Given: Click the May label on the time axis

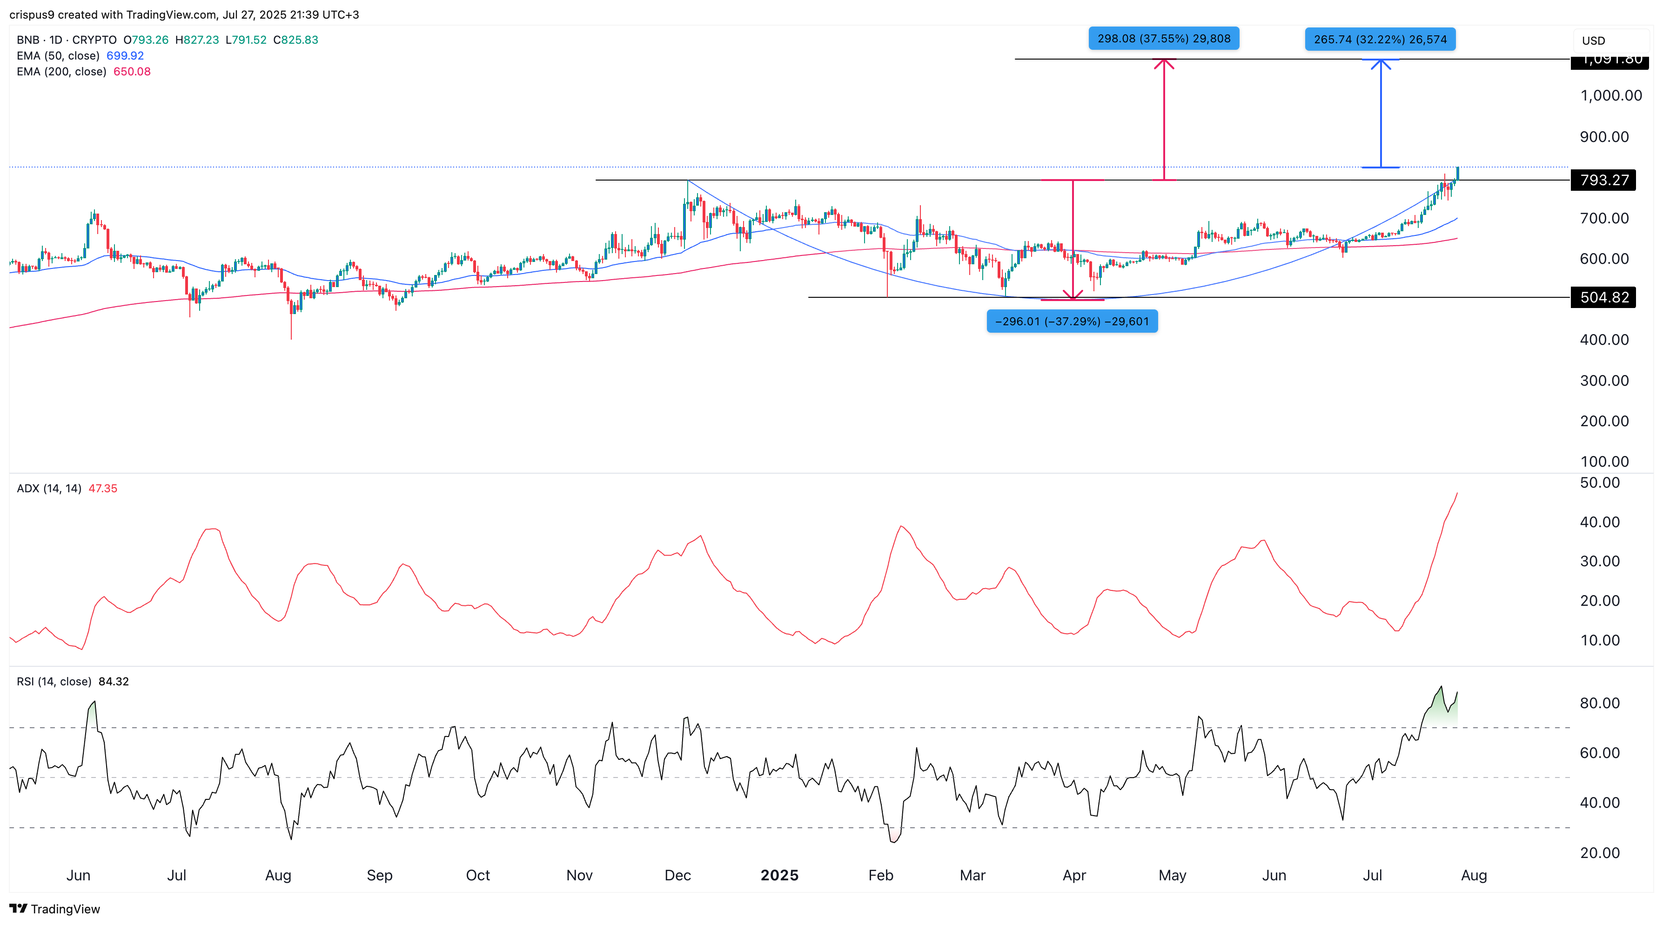Looking at the screenshot, I should pos(1172,875).
